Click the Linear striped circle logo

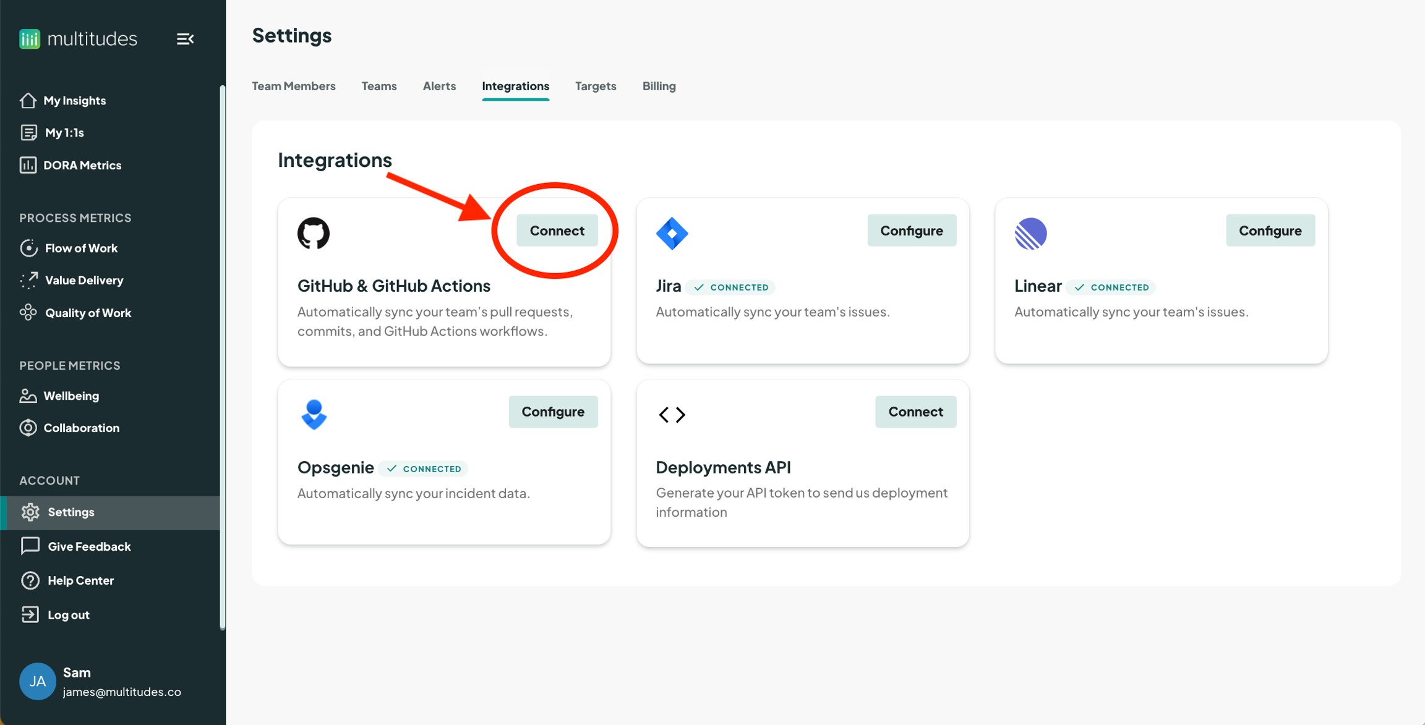pos(1030,233)
